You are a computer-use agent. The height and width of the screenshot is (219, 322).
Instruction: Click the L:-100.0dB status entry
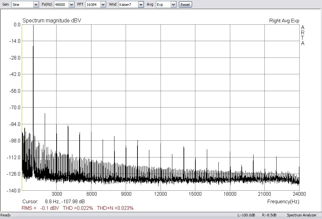click(x=246, y=215)
